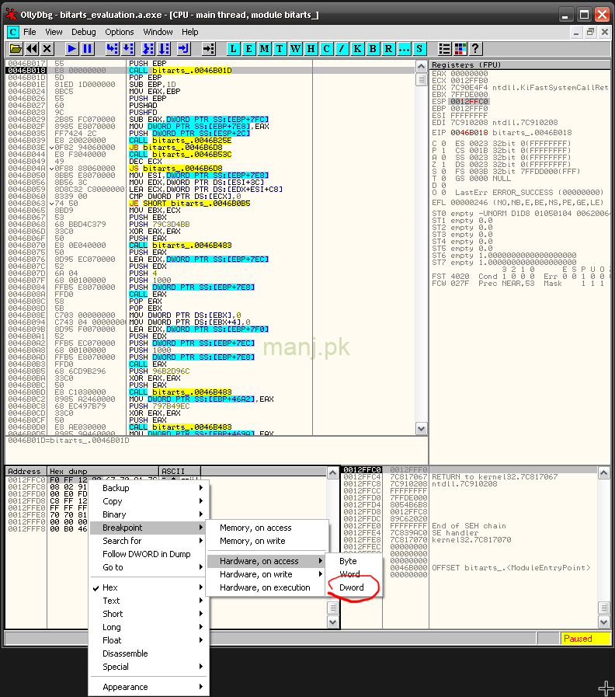The height and width of the screenshot is (697, 615).
Task: Show Breakpoints window with B button
Action: click(374, 49)
